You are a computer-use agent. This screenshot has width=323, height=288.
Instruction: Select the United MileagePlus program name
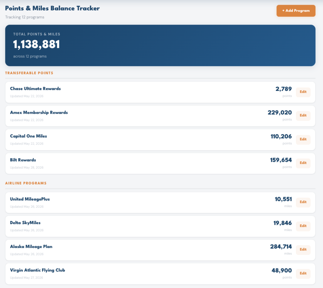(30, 199)
